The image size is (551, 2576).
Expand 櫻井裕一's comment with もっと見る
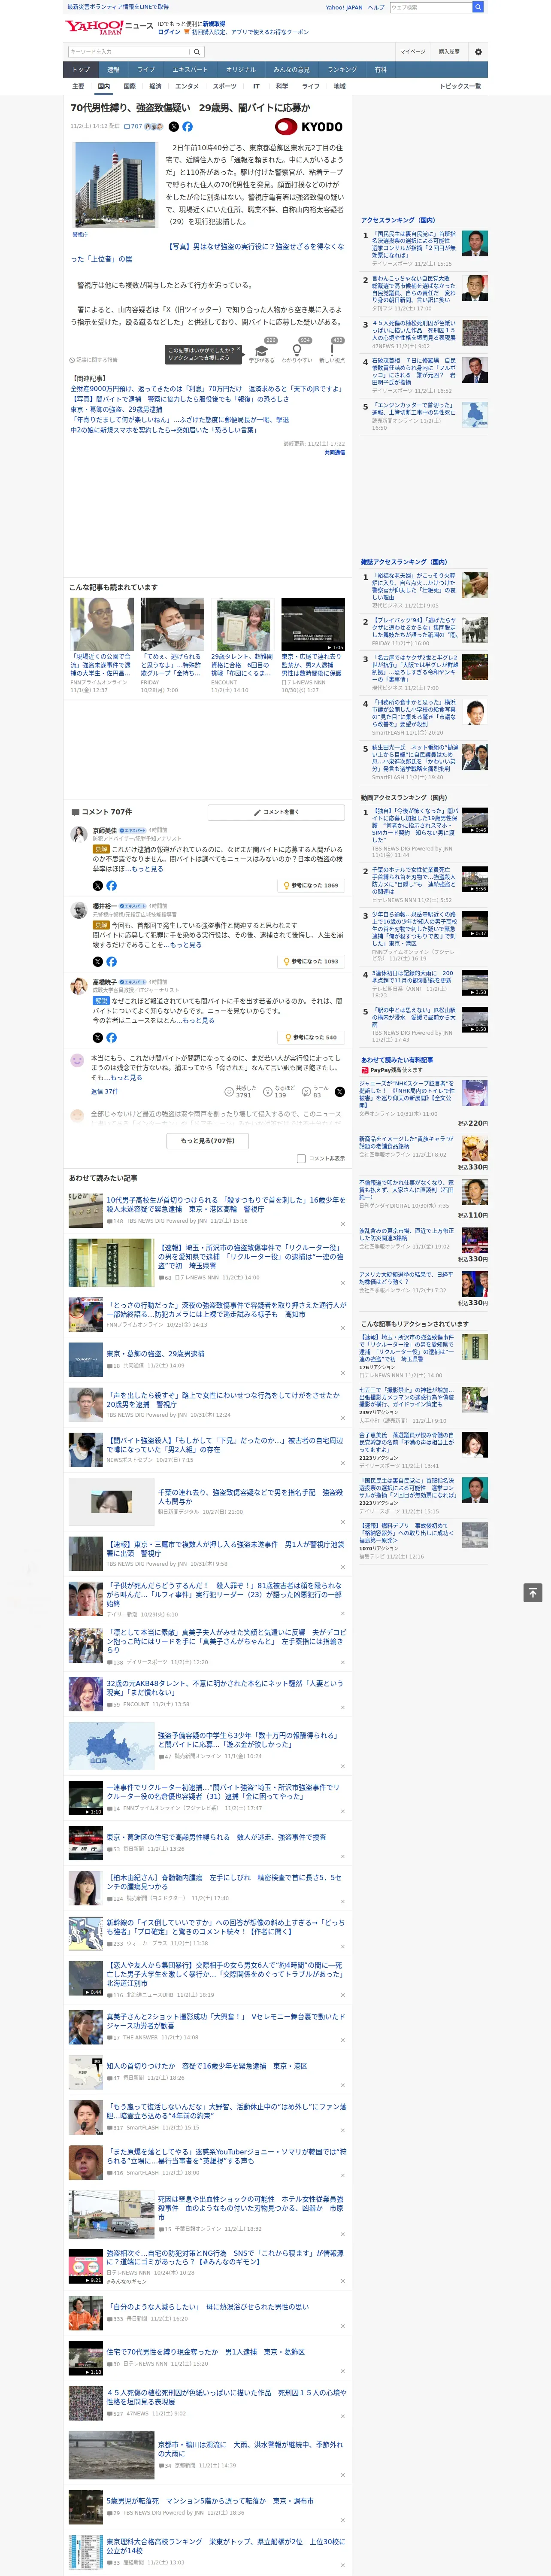(185, 944)
